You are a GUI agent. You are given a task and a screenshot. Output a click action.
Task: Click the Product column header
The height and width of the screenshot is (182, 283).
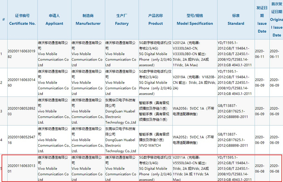click(x=156, y=19)
